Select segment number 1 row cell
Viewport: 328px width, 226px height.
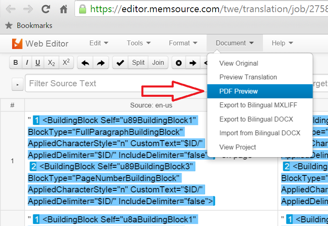pos(13,161)
